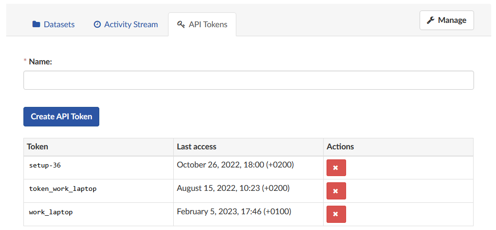
Task: Click the key icon beside API Tokens
Action: tap(181, 24)
